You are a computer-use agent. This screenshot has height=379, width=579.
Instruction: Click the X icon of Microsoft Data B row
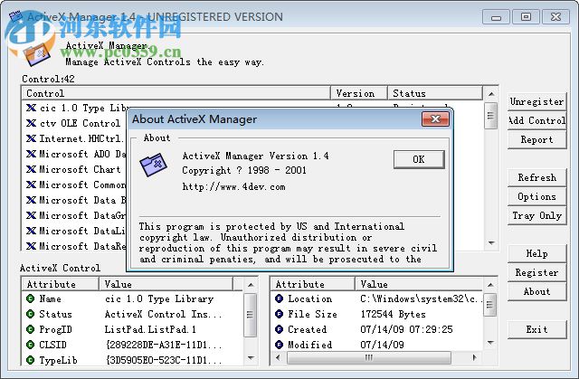[32, 200]
